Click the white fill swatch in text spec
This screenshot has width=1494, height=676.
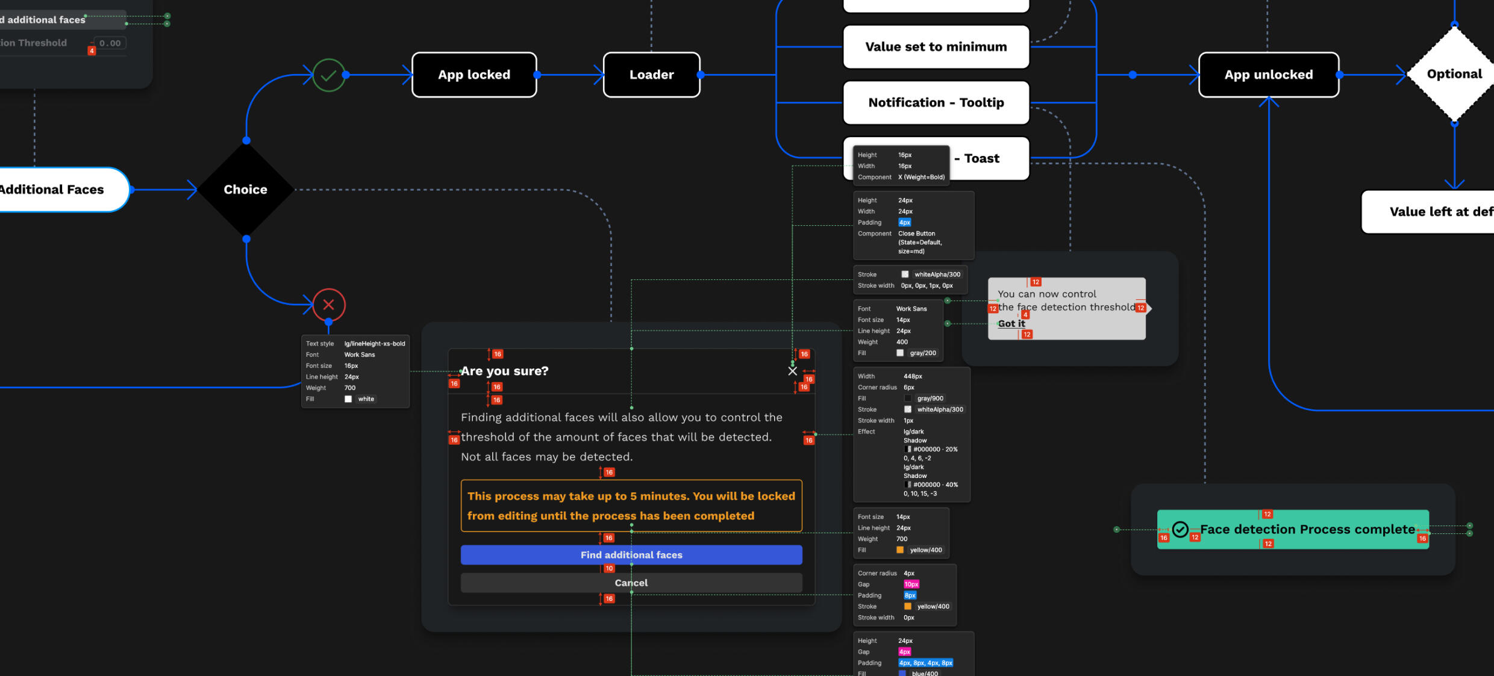click(x=348, y=399)
